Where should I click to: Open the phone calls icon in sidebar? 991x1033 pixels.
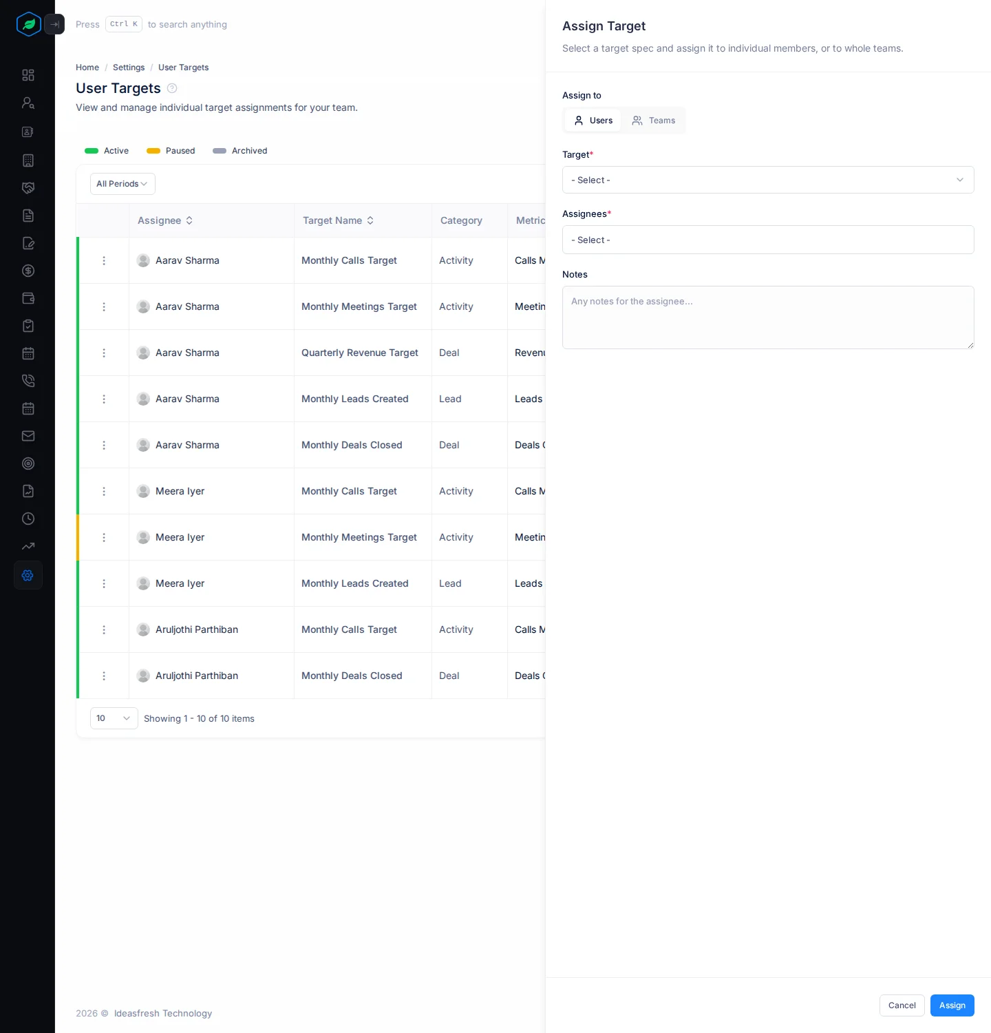(x=28, y=381)
